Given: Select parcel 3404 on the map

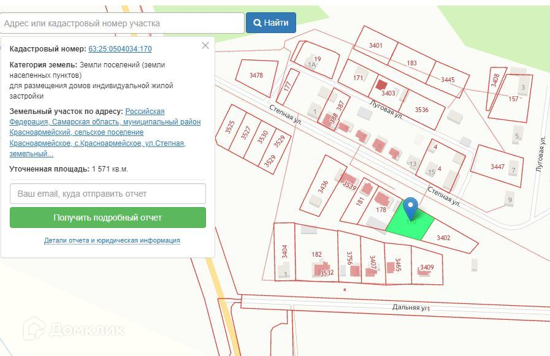Looking at the screenshot, I should pyautogui.click(x=285, y=251).
